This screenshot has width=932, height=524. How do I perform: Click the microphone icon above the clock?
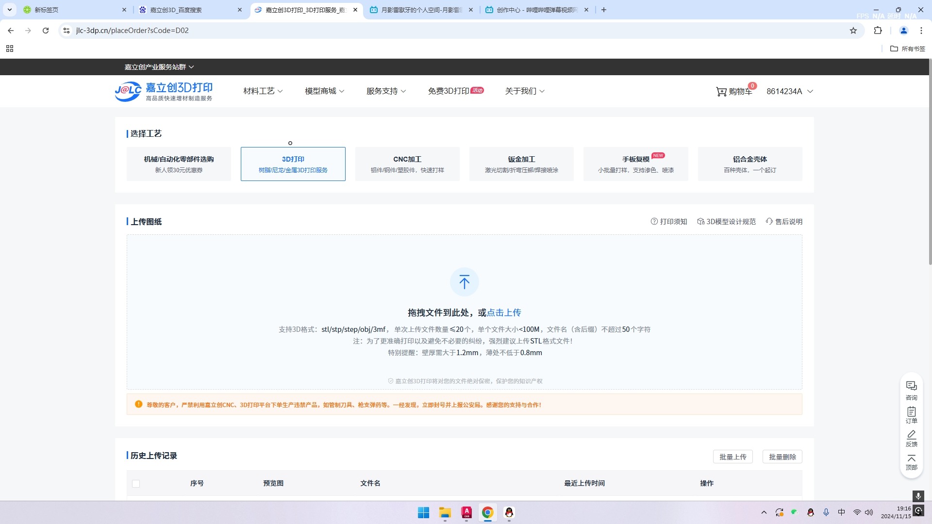(x=918, y=496)
